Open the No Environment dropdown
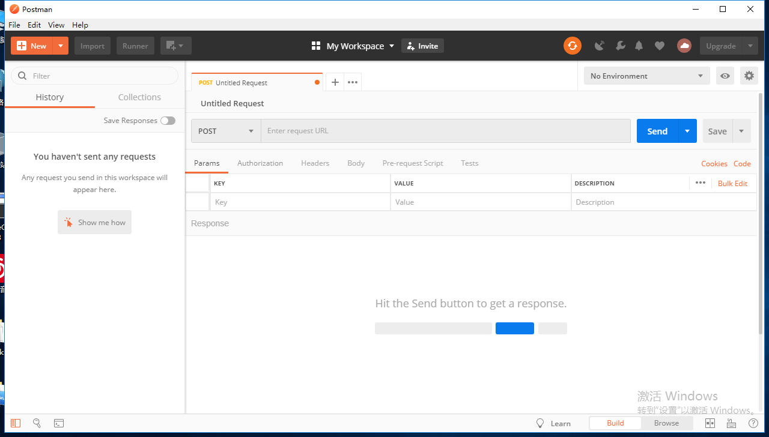 647,76
